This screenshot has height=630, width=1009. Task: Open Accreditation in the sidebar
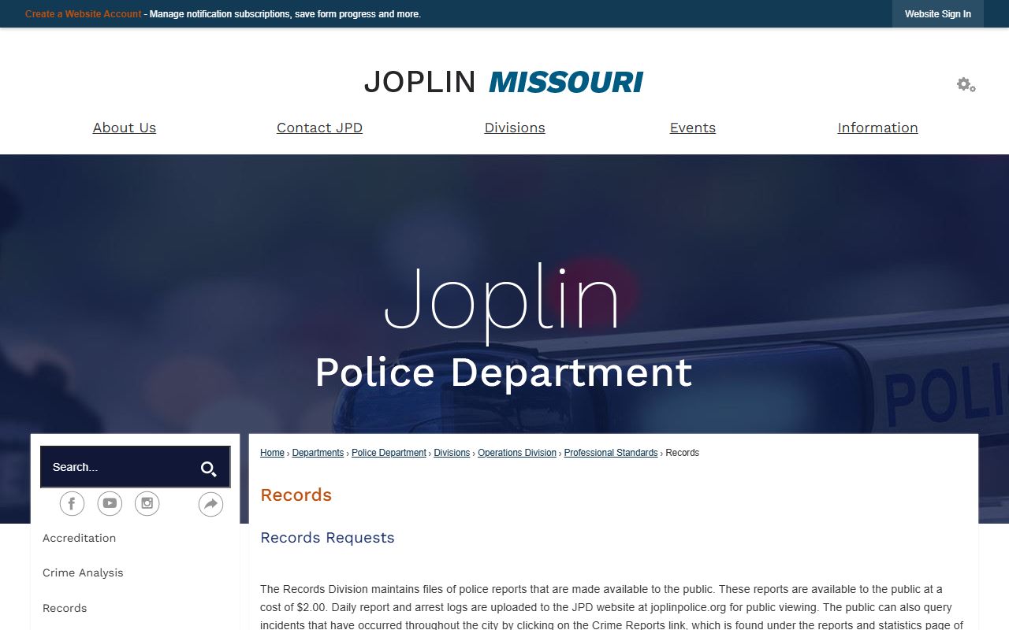pyautogui.click(x=79, y=538)
